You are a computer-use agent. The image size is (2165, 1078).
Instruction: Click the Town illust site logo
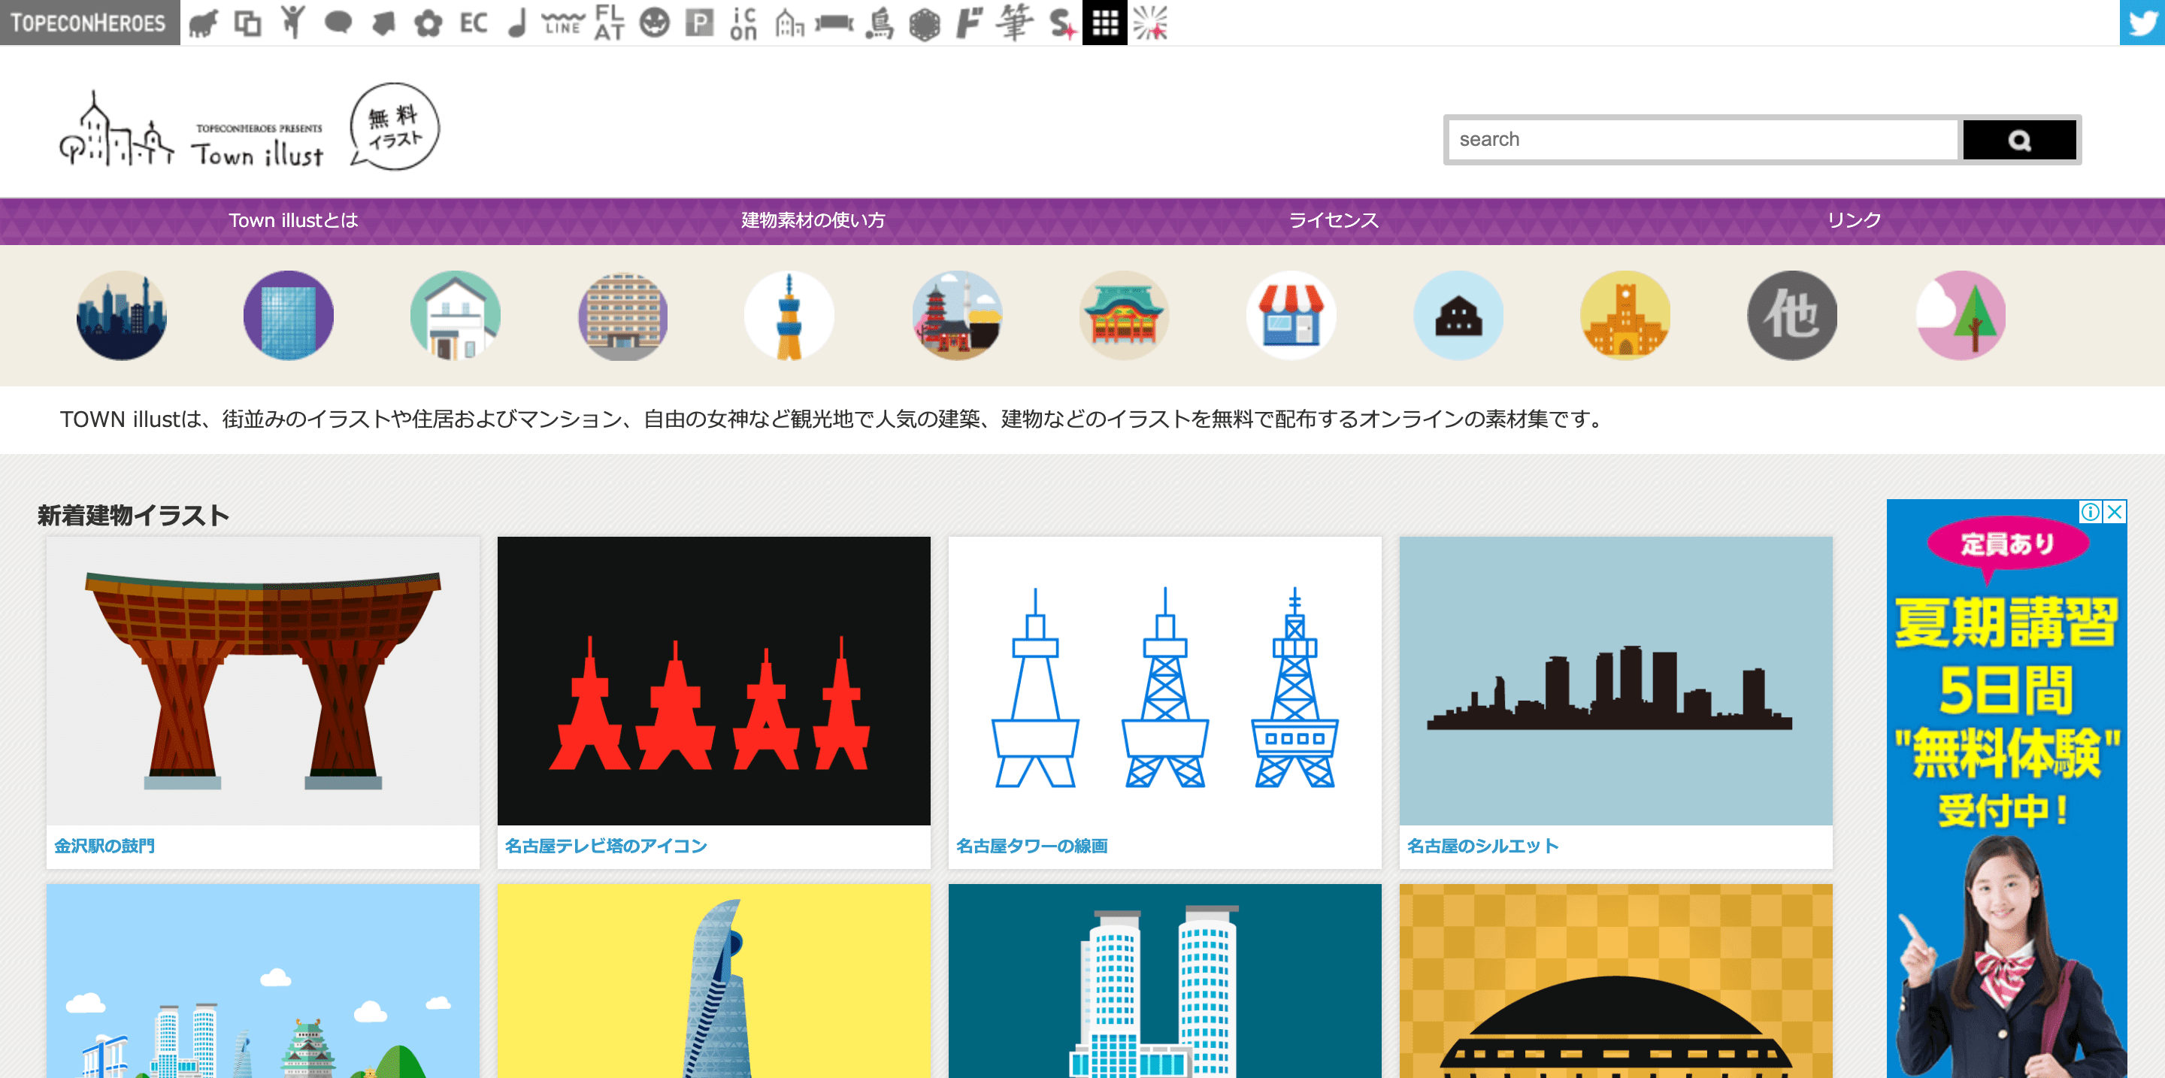pos(249,128)
